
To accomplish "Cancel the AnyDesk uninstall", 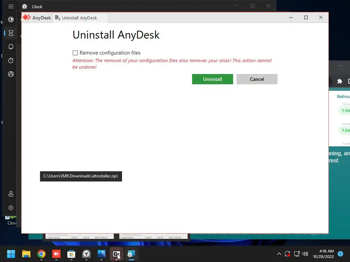I will click(x=257, y=79).
